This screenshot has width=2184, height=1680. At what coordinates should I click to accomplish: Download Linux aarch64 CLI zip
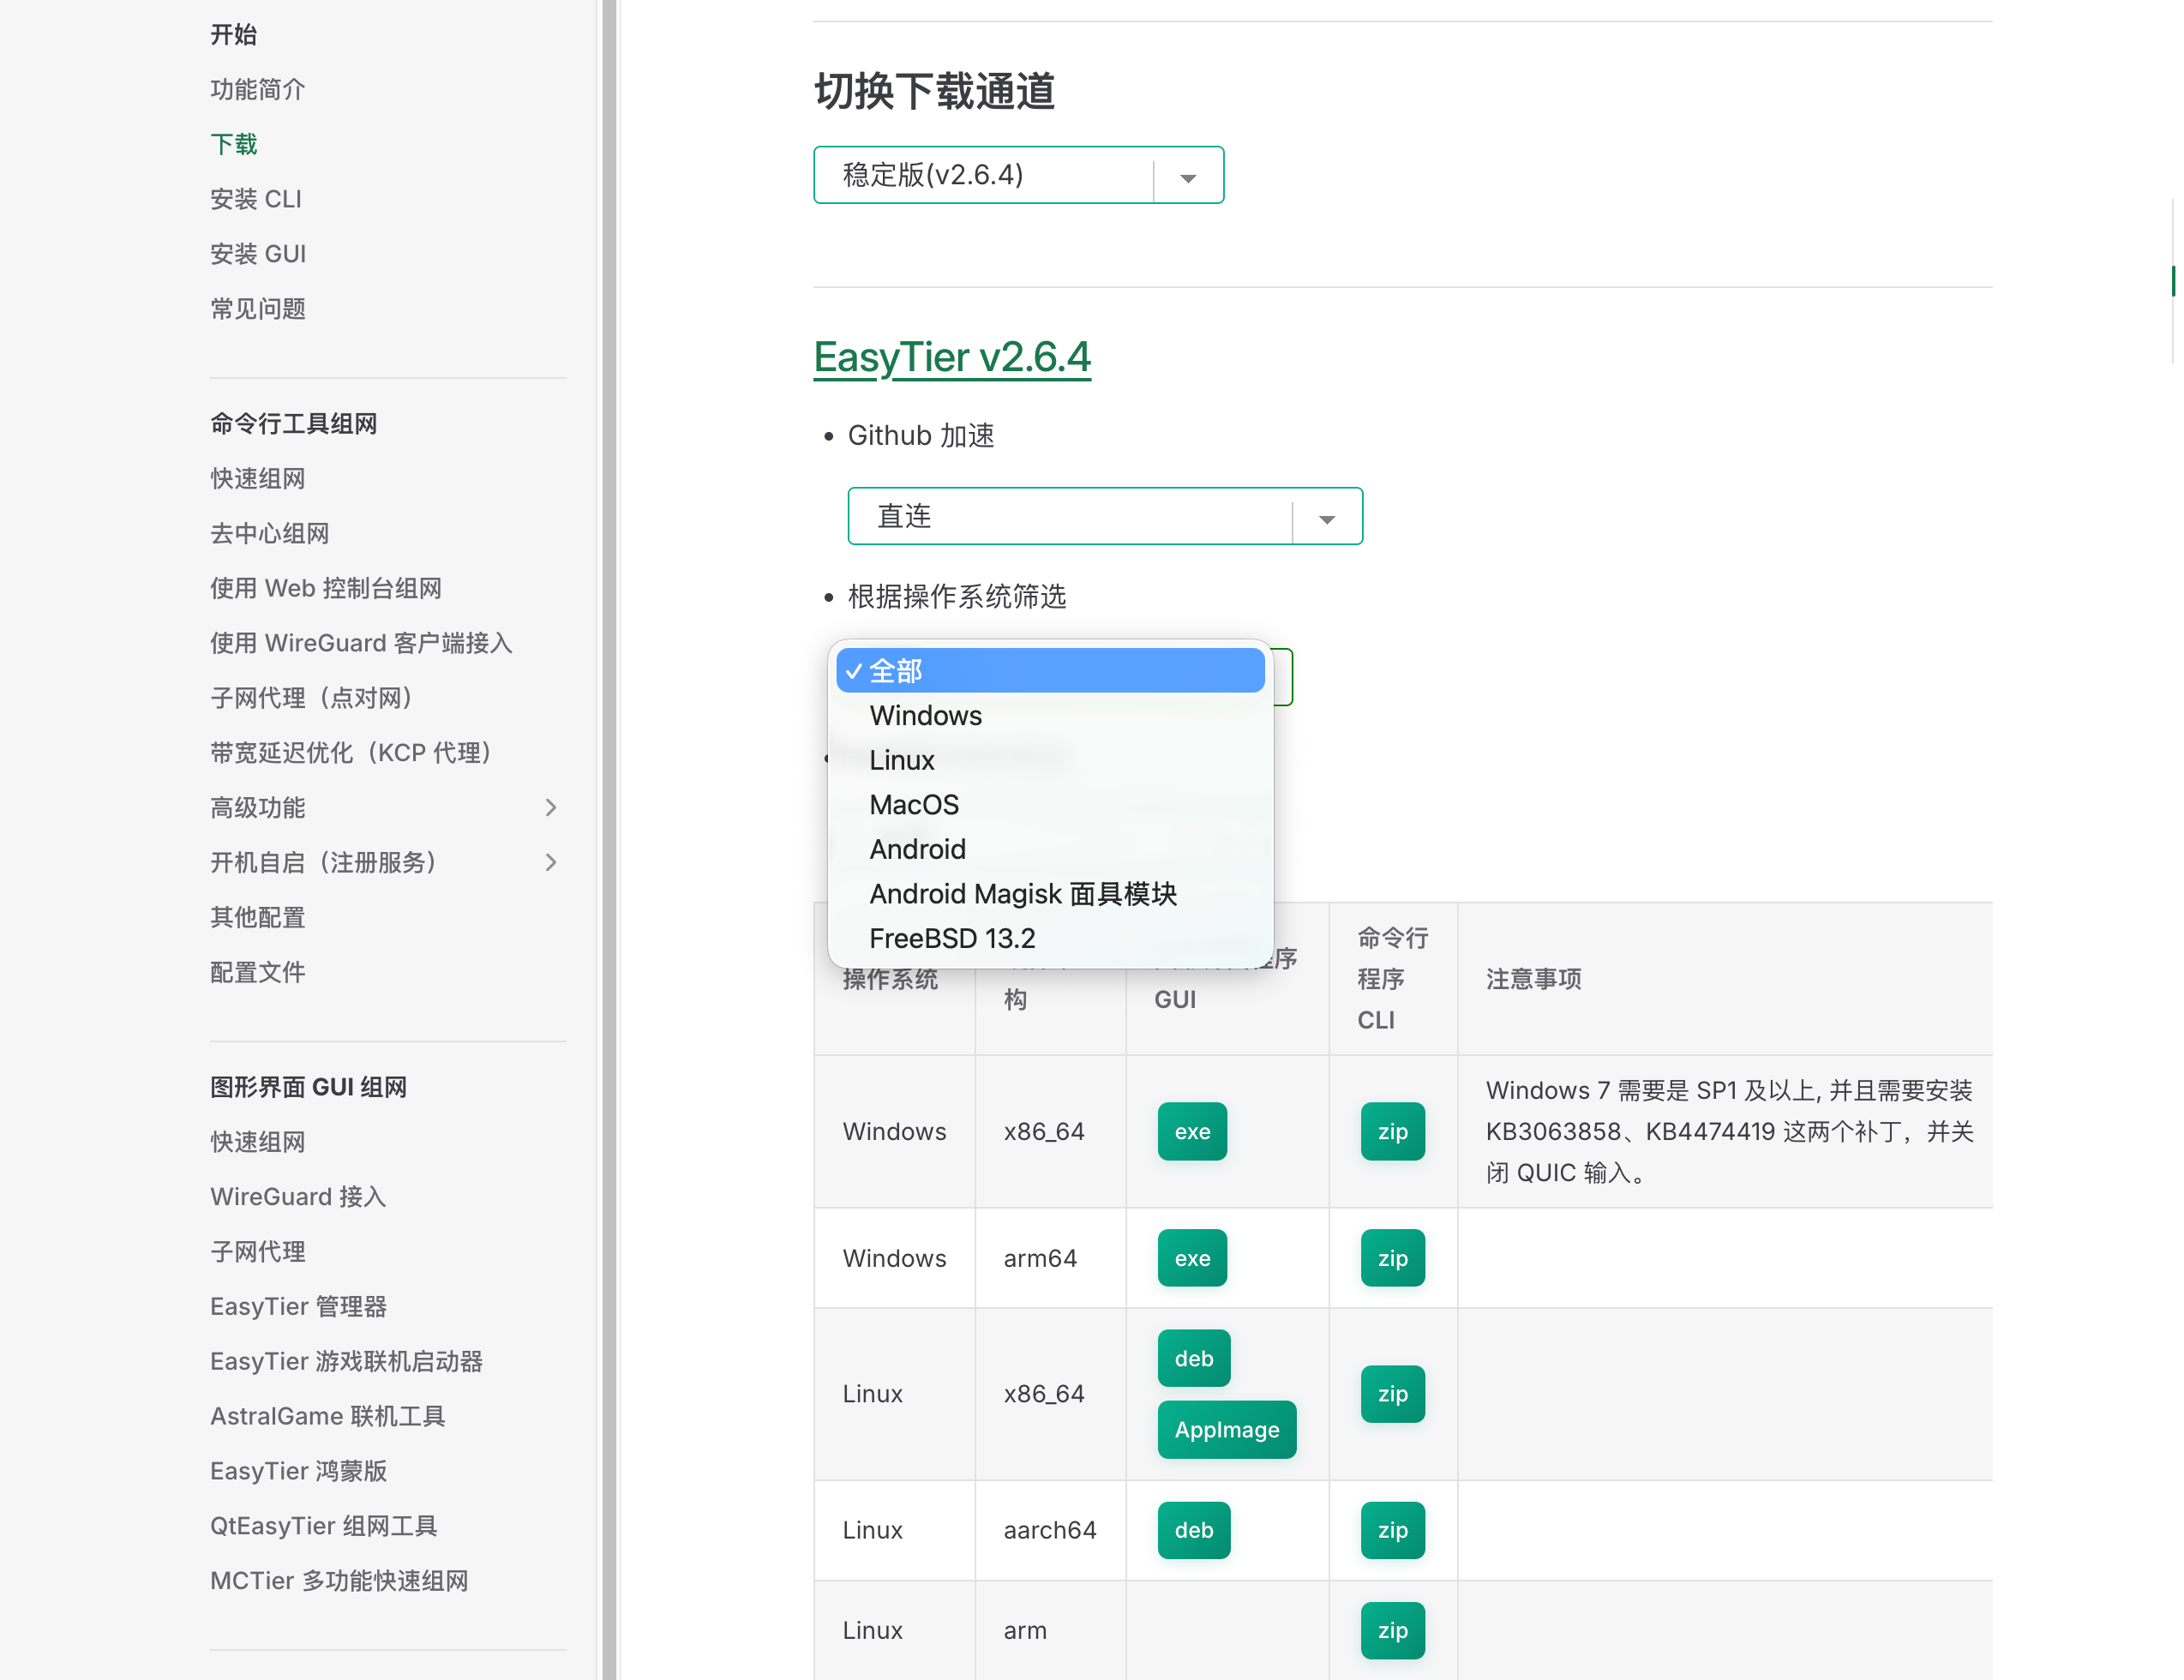(1392, 1530)
